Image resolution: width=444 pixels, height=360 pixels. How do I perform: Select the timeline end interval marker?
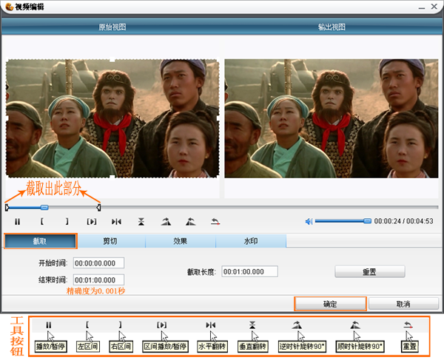point(98,208)
